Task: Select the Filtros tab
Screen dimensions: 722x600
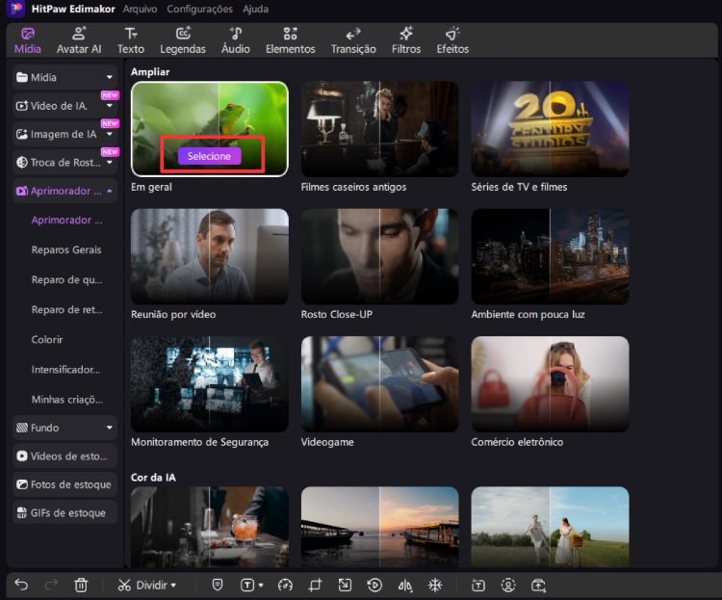Action: tap(406, 40)
